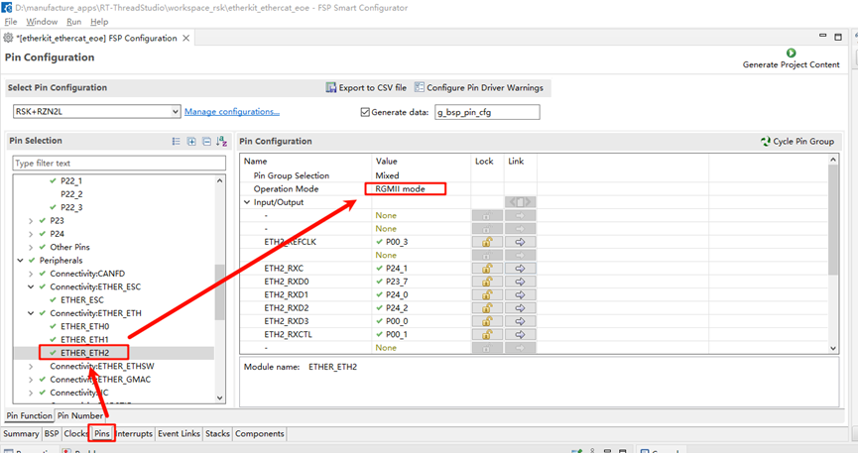The width and height of the screenshot is (858, 453).
Task: Click the lock icon for ETH2_RXD2
Action: (487, 308)
